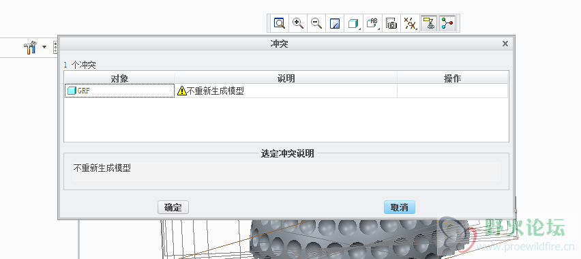Click the Repaint screen icon
Screen dimensions: 581x259
pos(335,24)
